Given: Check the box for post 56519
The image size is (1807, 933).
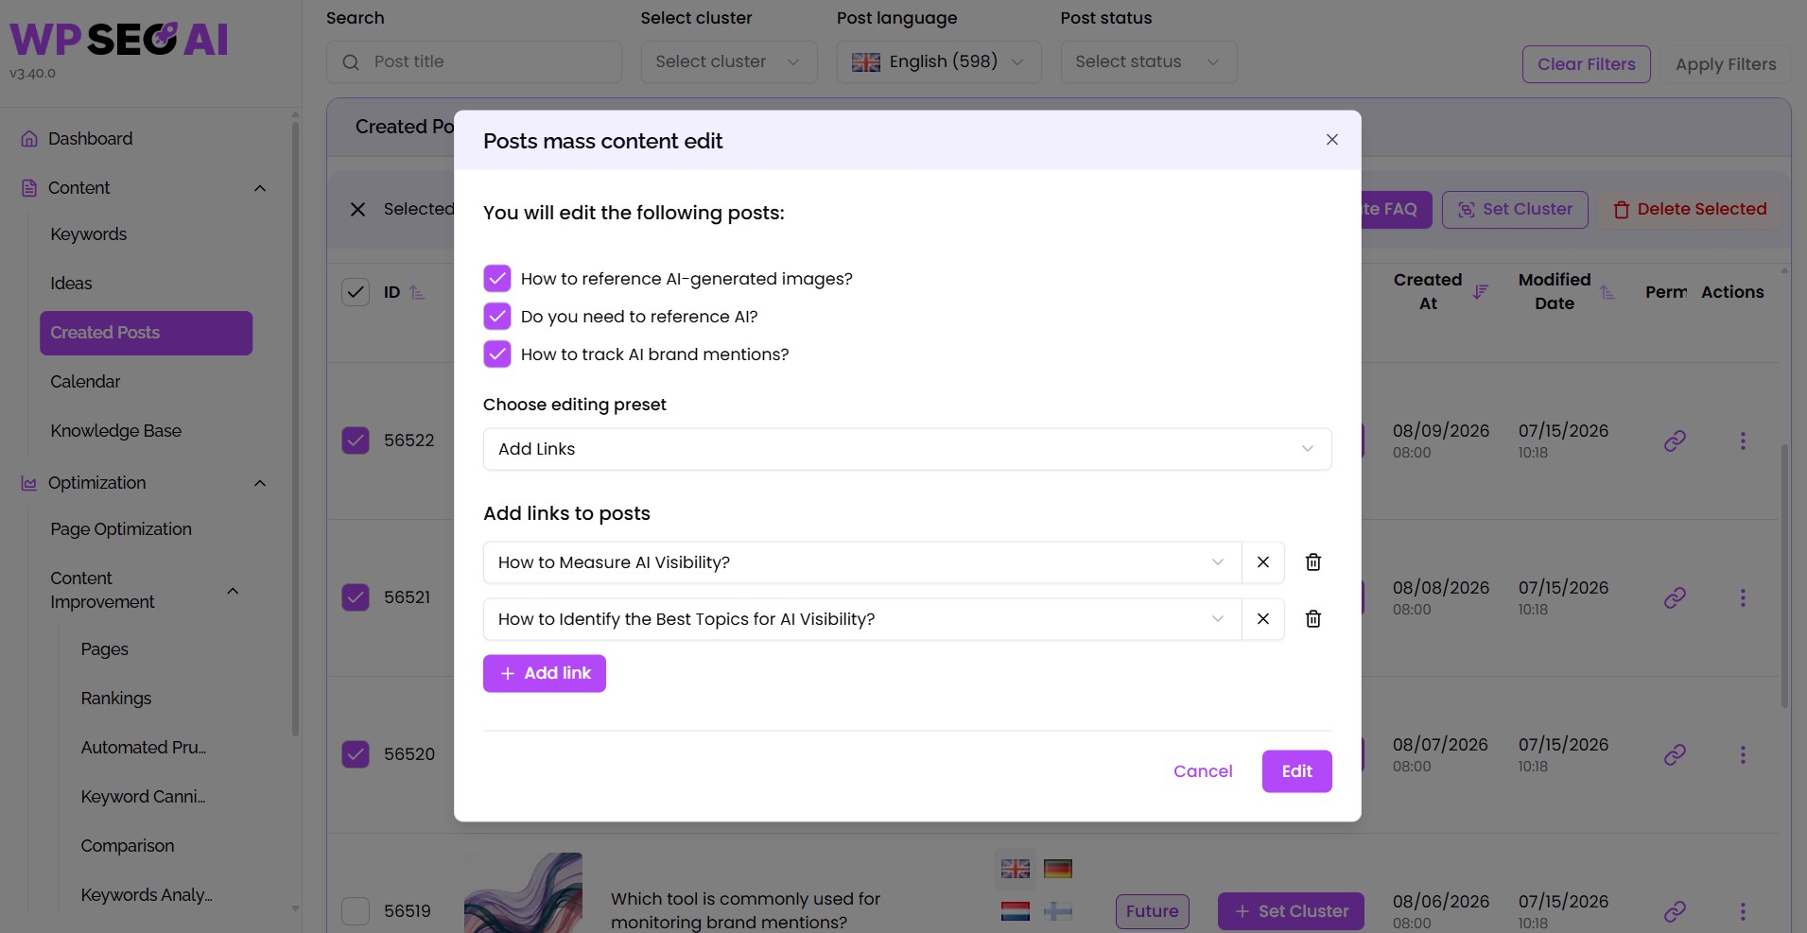Looking at the screenshot, I should click(x=356, y=911).
